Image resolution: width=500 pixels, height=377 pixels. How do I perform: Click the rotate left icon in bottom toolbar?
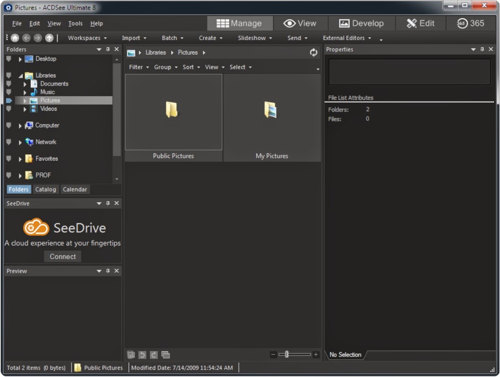click(142, 355)
